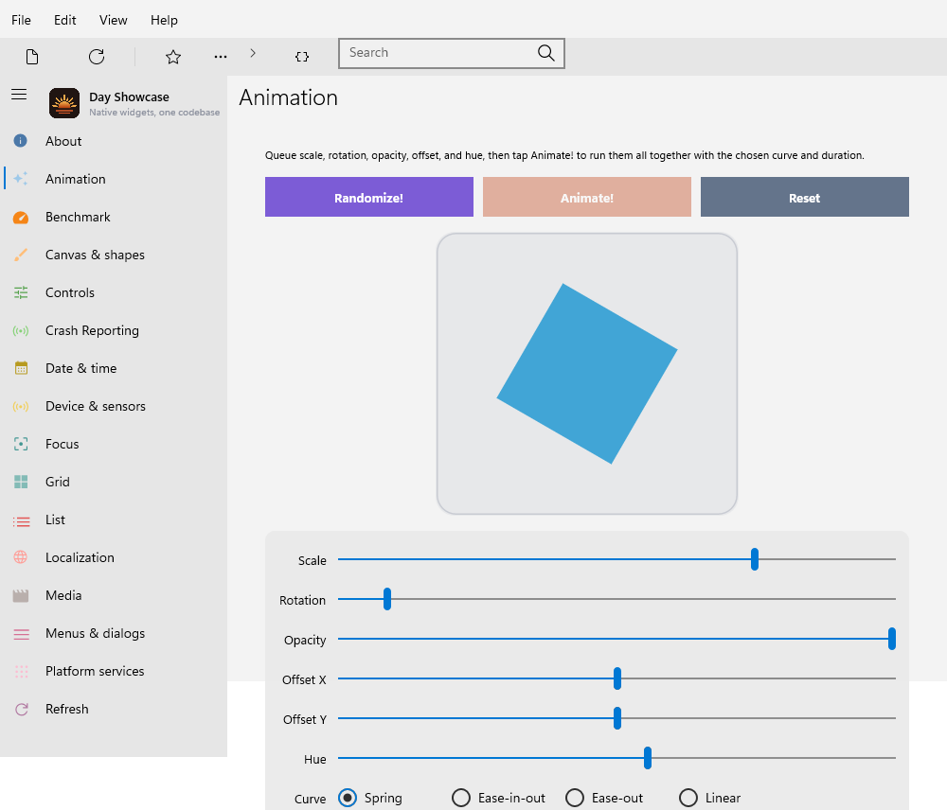This screenshot has width=947, height=810.
Task: Click the Day Showcase title text
Action: click(129, 97)
